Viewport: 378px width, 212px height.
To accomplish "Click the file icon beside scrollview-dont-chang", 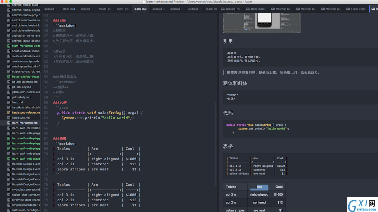I will pos(9,200).
